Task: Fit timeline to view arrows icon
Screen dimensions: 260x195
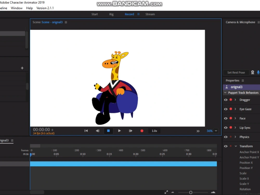Action: pyautogui.click(x=166, y=192)
